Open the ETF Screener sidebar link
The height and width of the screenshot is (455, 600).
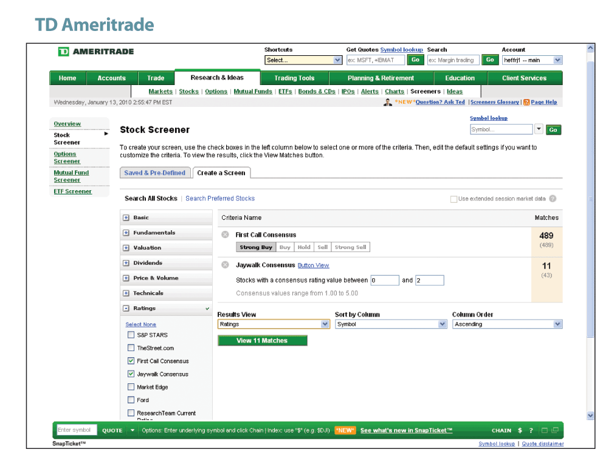click(x=73, y=191)
